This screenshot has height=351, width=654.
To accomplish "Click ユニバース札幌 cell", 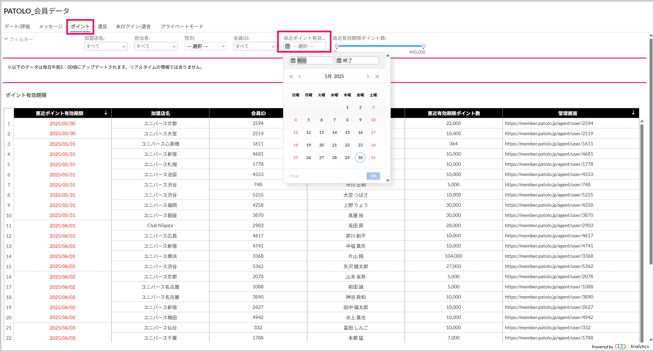I will coord(160,164).
